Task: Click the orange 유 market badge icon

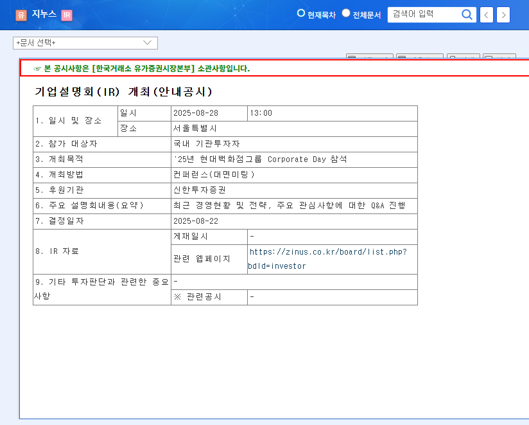Action: click(x=21, y=15)
